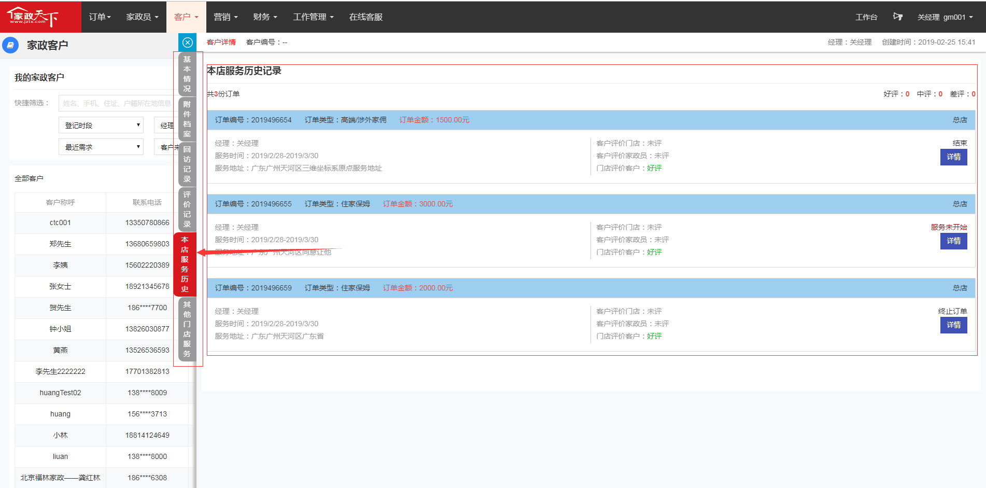
Task: Click the cursor icon next to 工作台
Action: pos(898,17)
